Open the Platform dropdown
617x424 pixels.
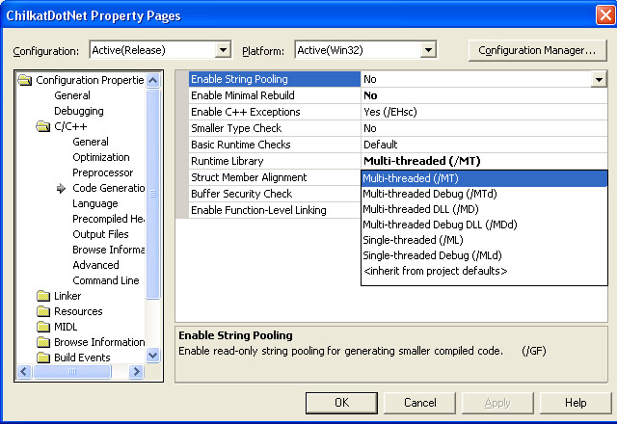click(428, 50)
